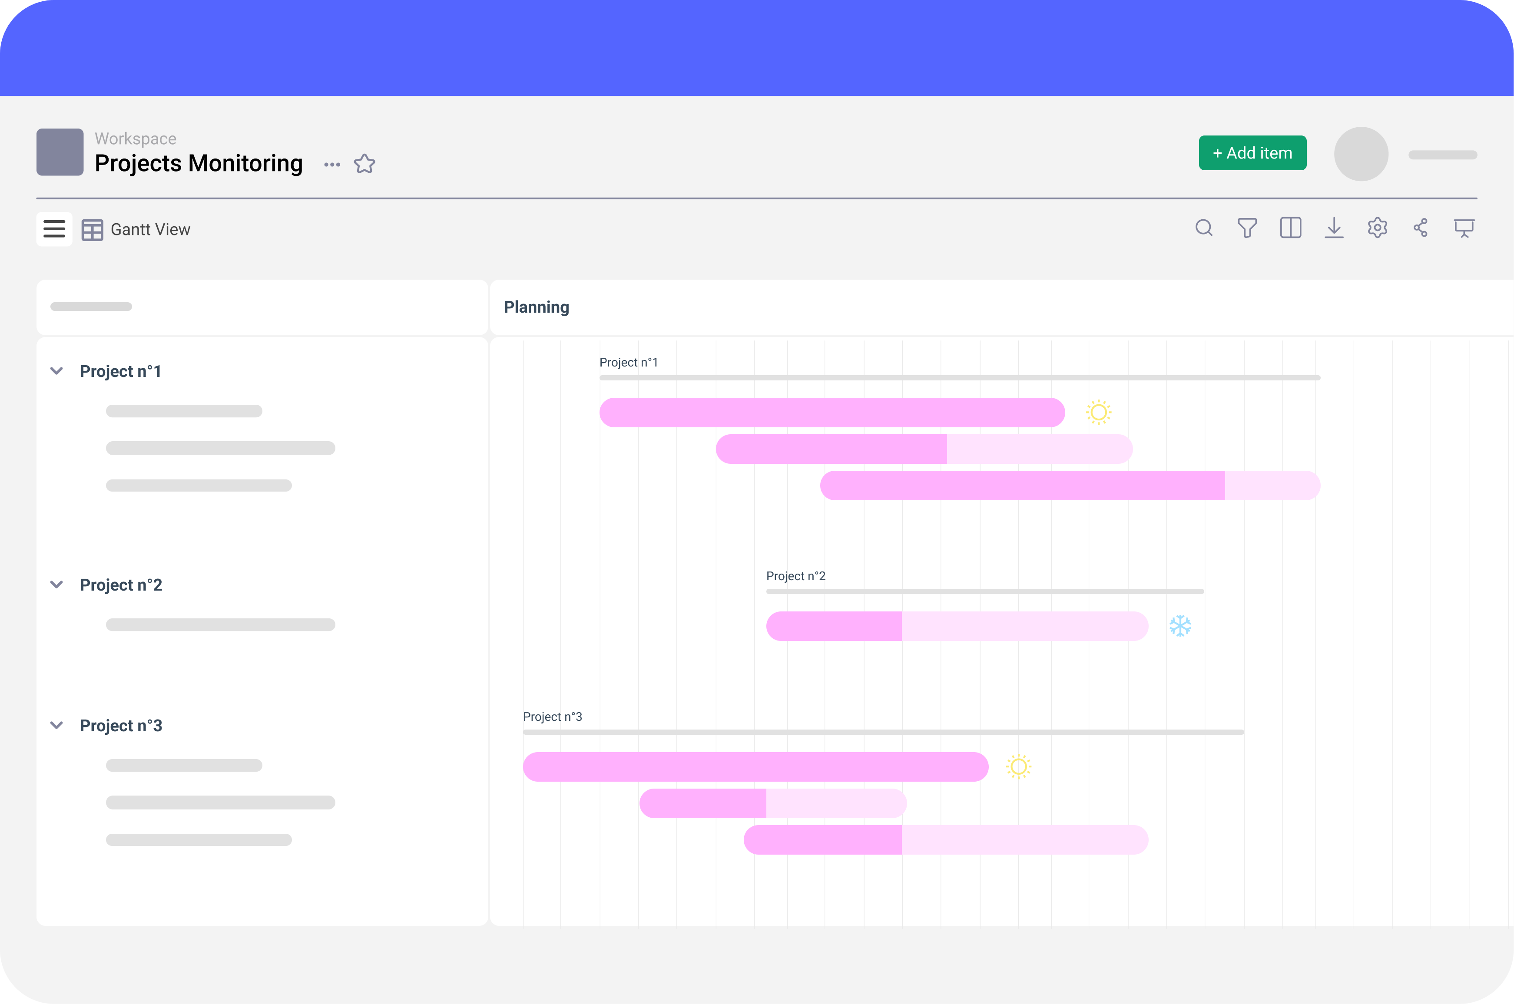1514x1004 pixels.
Task: Click the sun marker in Project n°3
Action: (x=1018, y=766)
